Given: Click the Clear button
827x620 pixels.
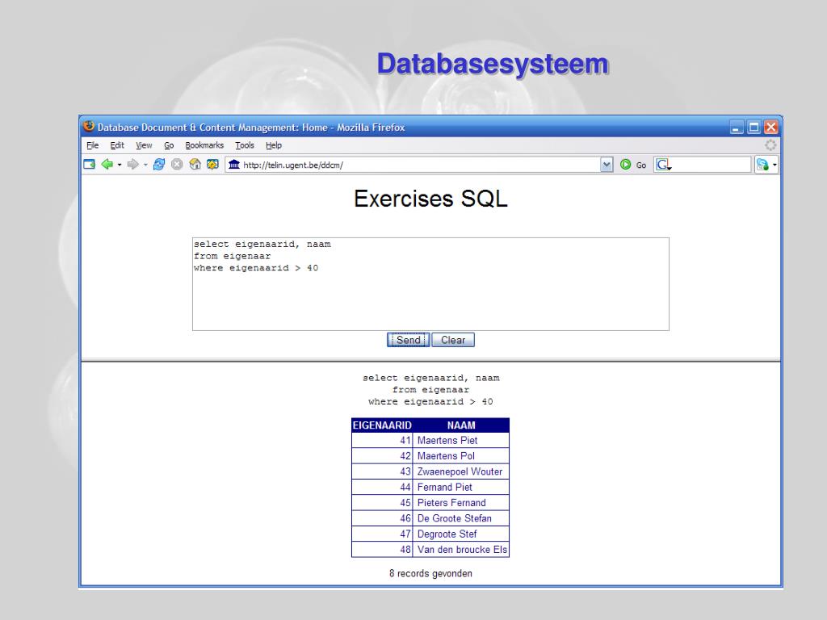Looking at the screenshot, I should (453, 340).
